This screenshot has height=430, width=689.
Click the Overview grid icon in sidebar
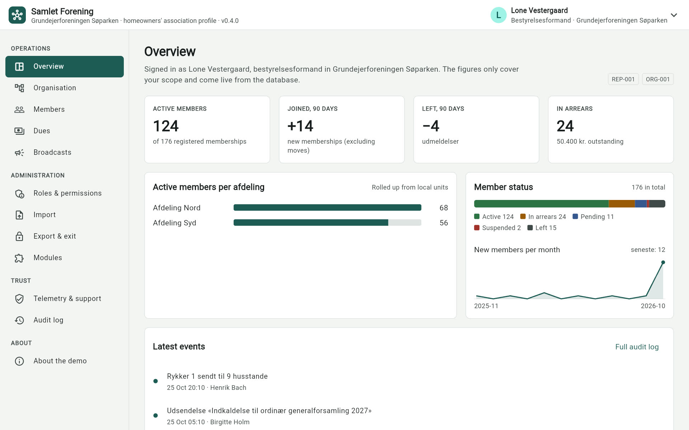tap(19, 67)
